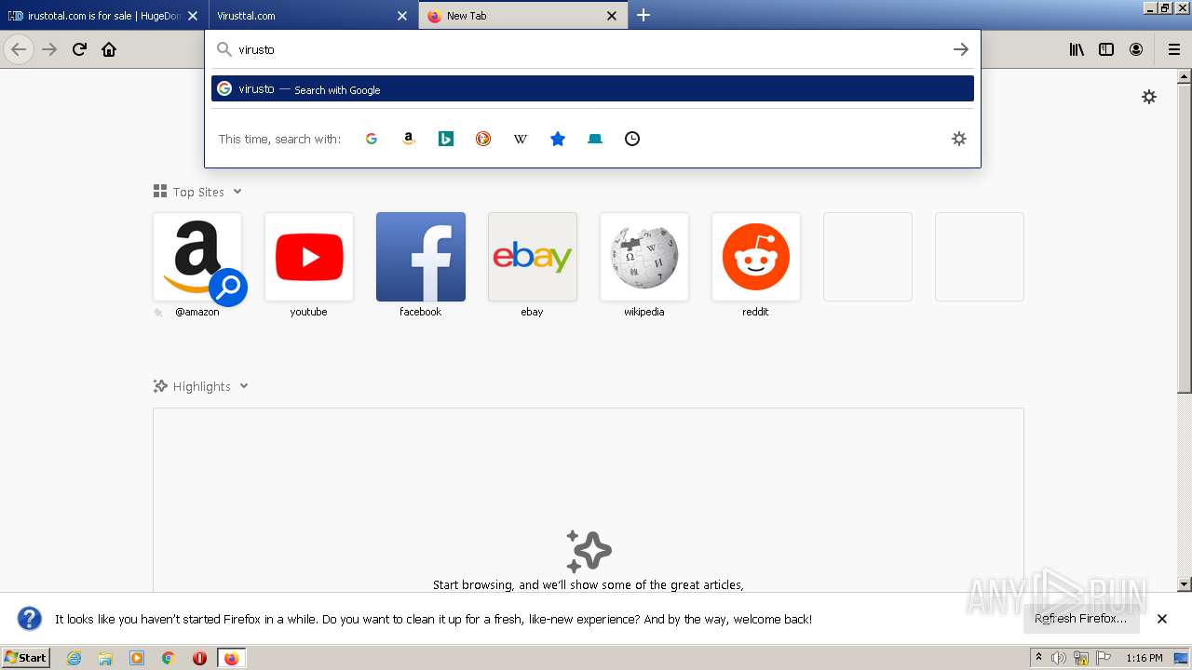Open the Library bookmarks menu
The height and width of the screenshot is (670, 1192).
(x=1077, y=49)
